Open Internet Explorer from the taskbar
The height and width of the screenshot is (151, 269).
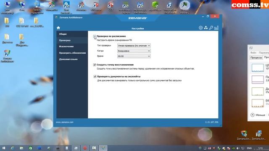tap(12, 148)
